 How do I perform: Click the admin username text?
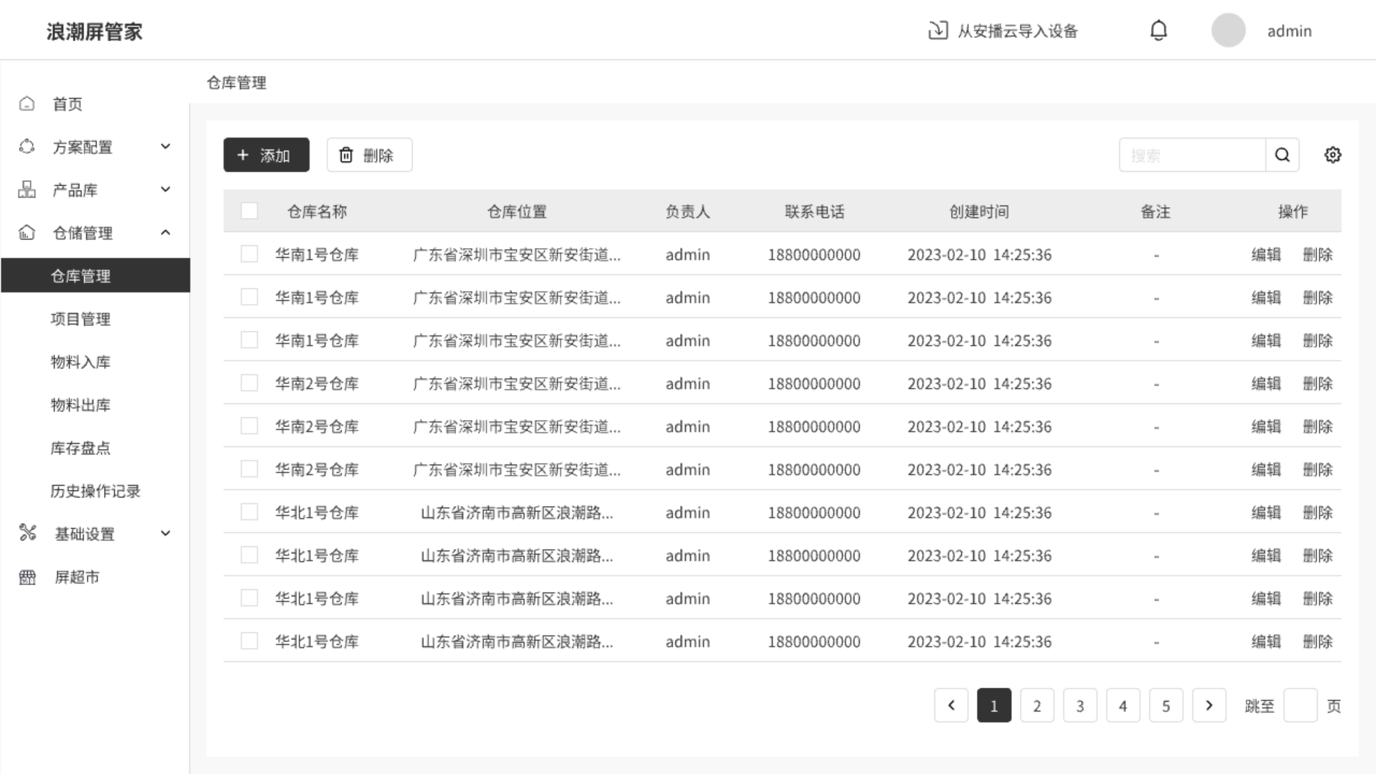point(1289,31)
